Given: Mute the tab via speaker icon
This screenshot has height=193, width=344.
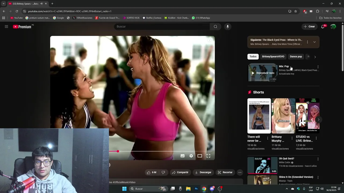Looking at the screenshot, I should click(41, 4).
